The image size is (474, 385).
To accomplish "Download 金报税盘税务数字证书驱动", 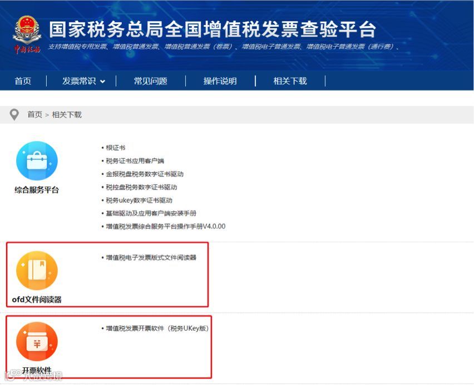I will [145, 174].
